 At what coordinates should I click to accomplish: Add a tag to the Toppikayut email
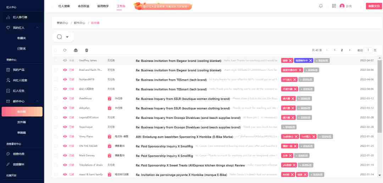point(289,127)
